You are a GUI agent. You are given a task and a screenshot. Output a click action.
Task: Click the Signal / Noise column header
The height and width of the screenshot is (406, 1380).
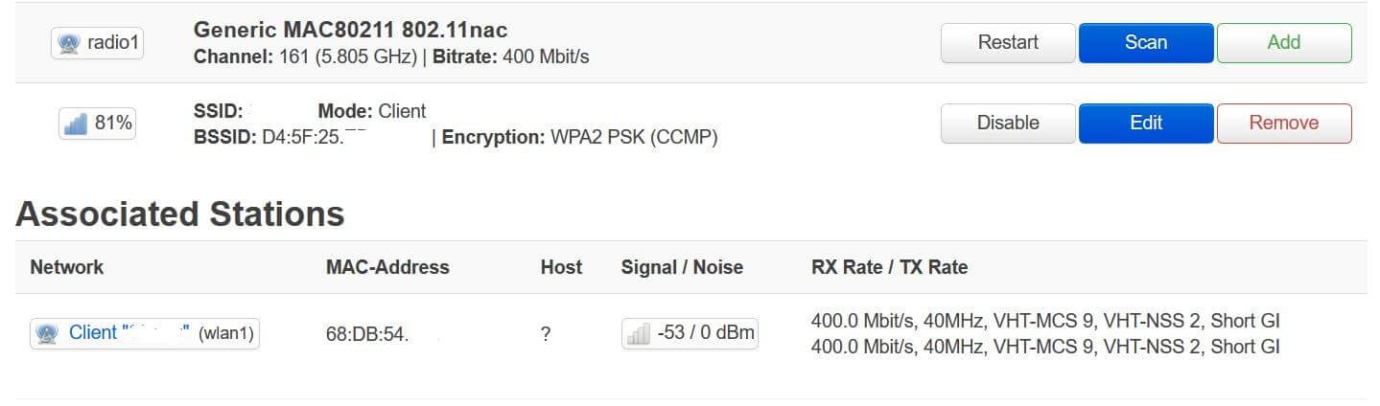tap(682, 267)
